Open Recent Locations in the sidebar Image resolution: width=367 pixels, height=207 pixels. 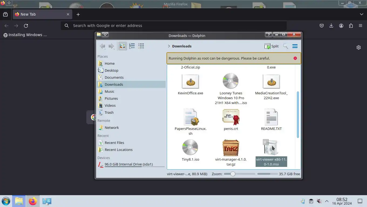(x=131, y=150)
